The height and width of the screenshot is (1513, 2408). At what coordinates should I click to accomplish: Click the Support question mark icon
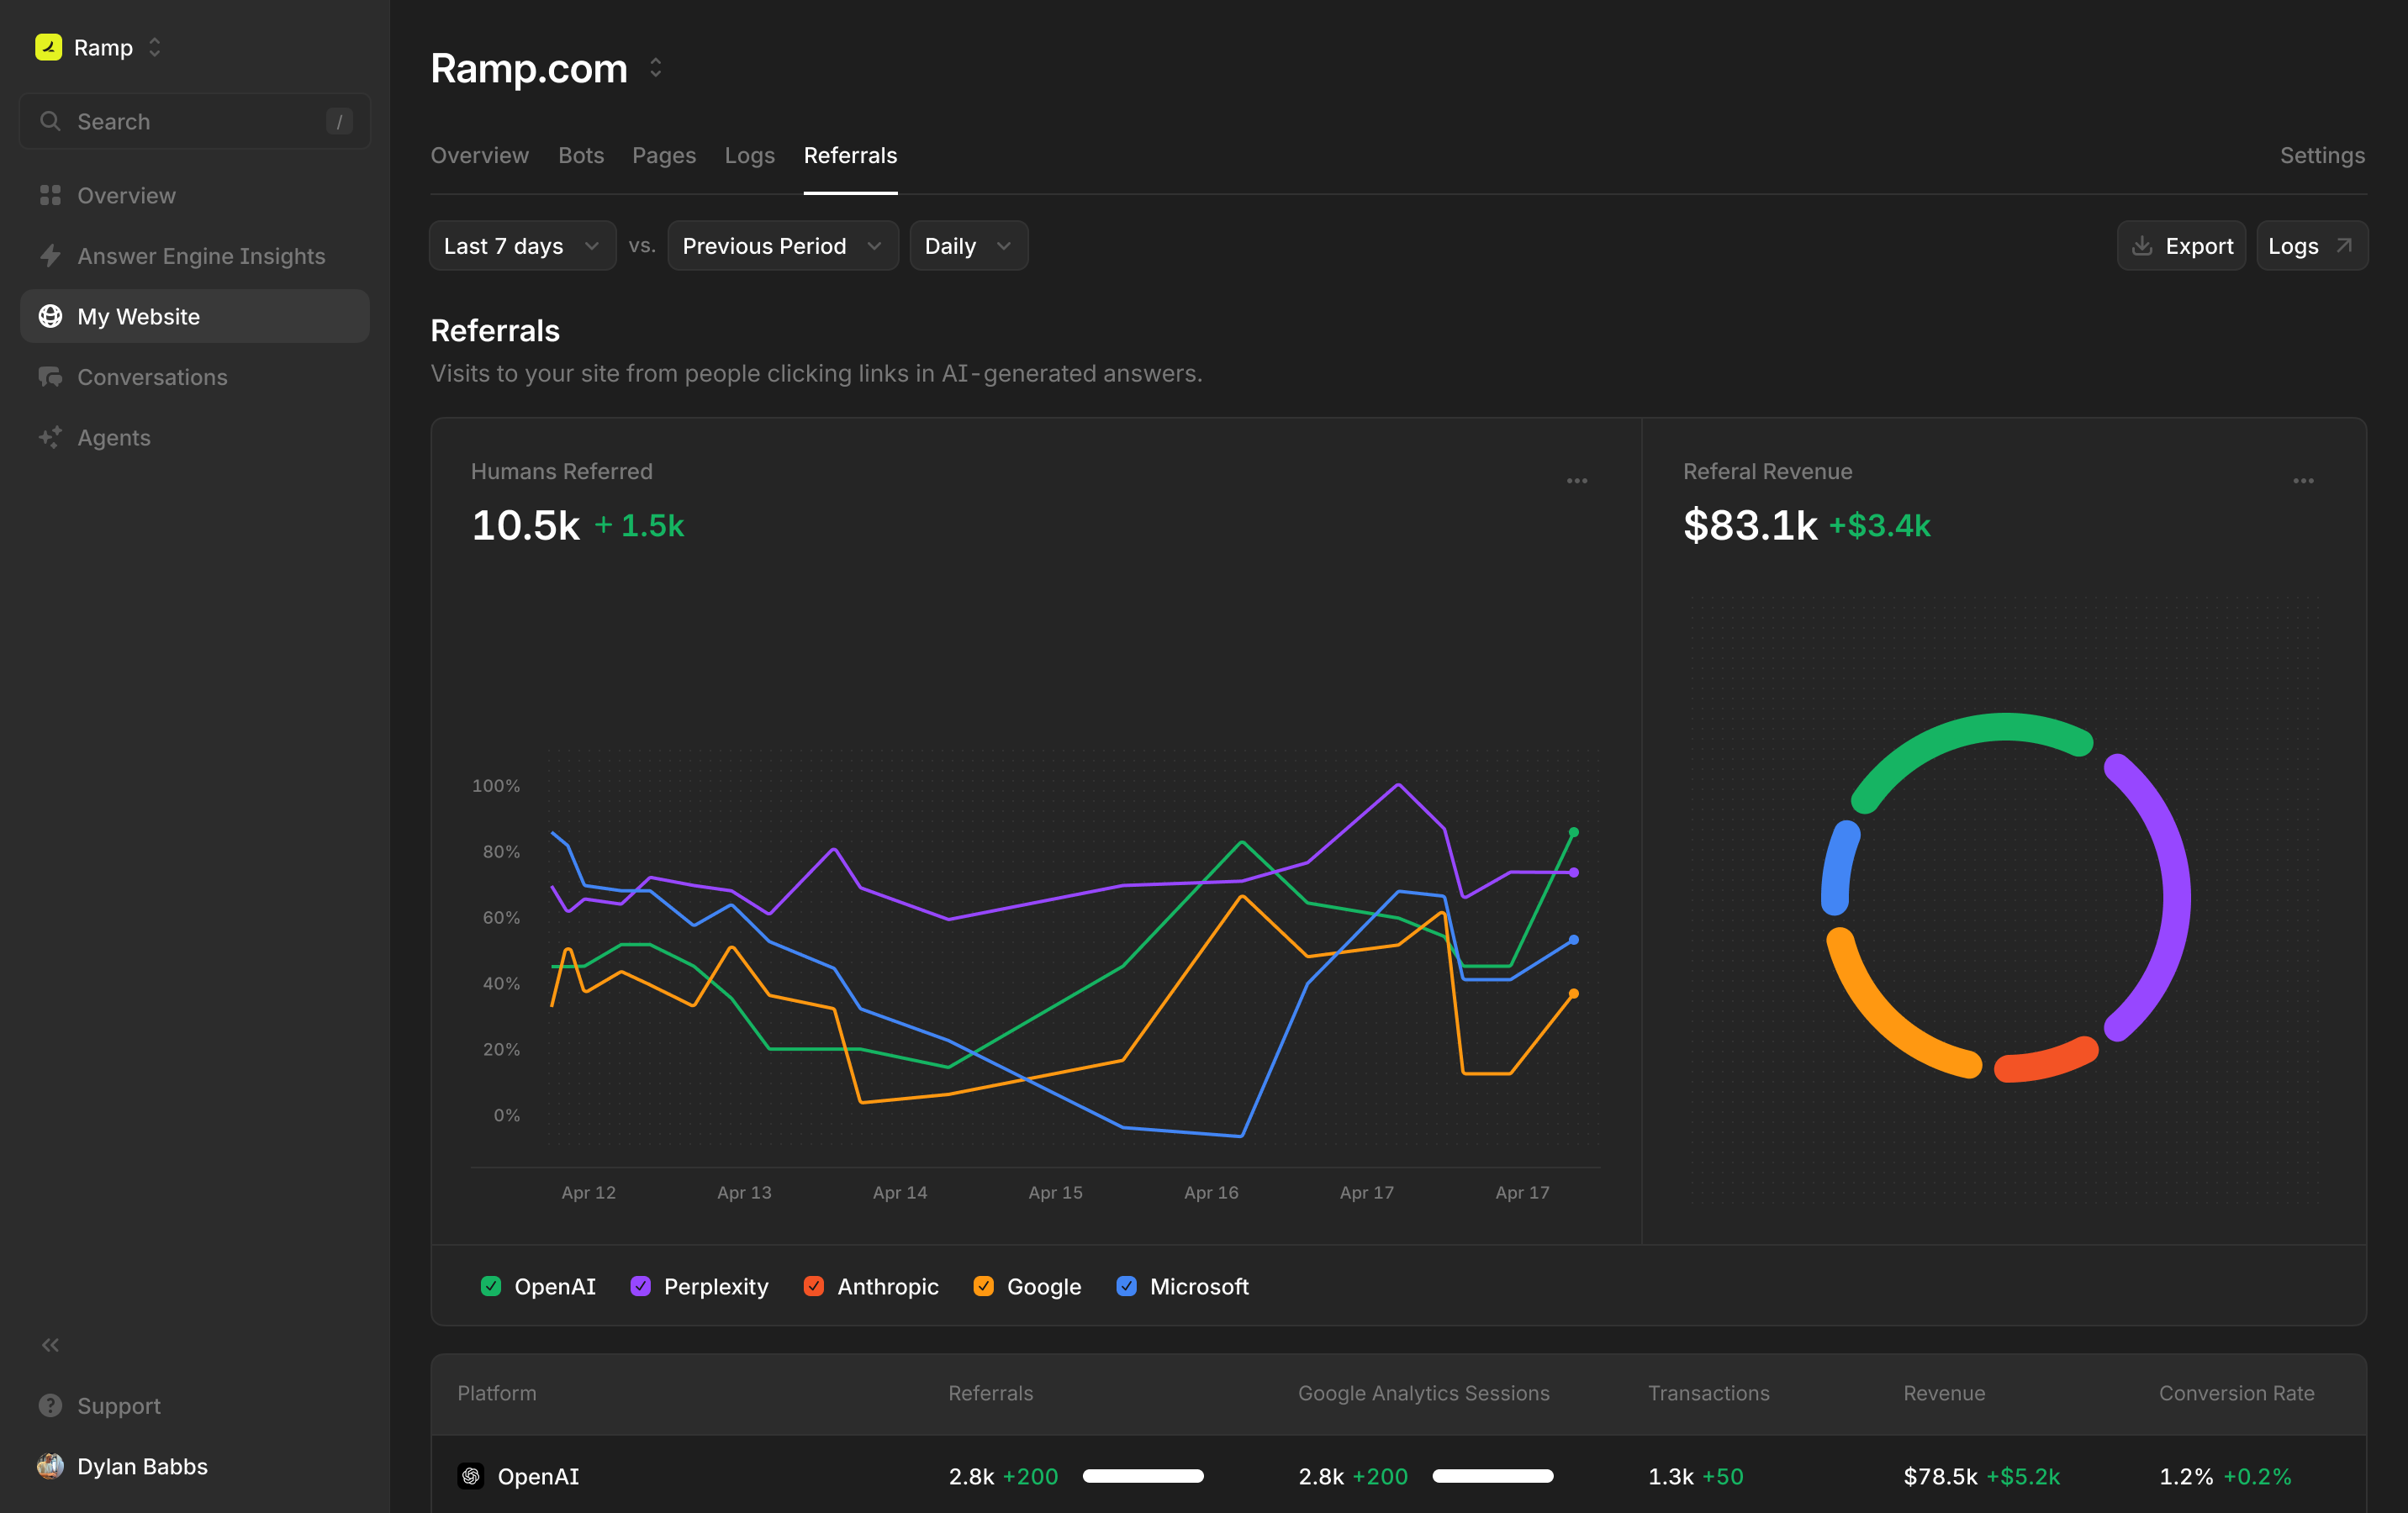tap(50, 1406)
